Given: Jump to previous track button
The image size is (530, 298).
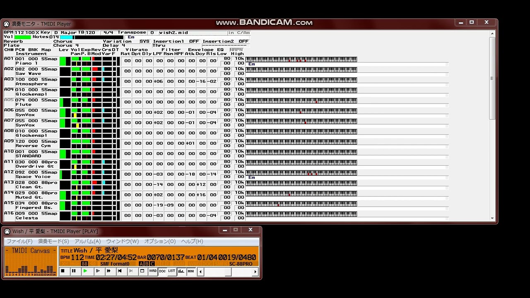Looking at the screenshot, I should point(120,272).
